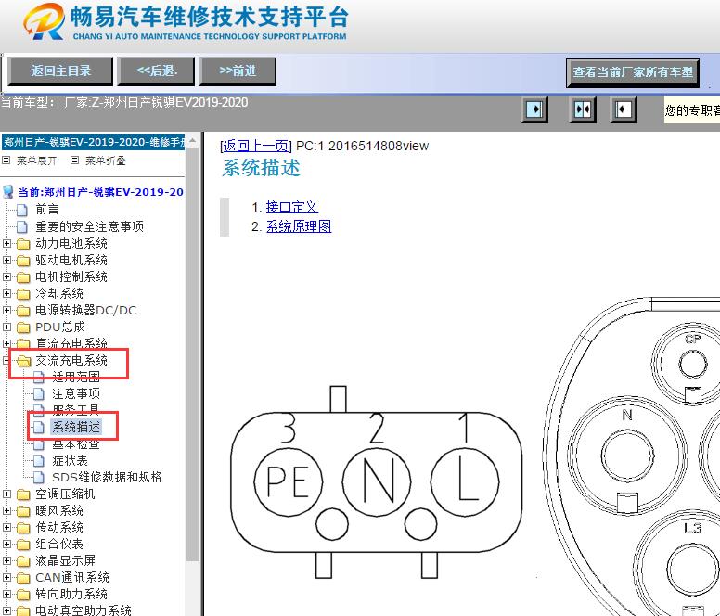This screenshot has width=720, height=616.
Task: Expand the 驱动电机系统 tree node
Action: coord(6,261)
